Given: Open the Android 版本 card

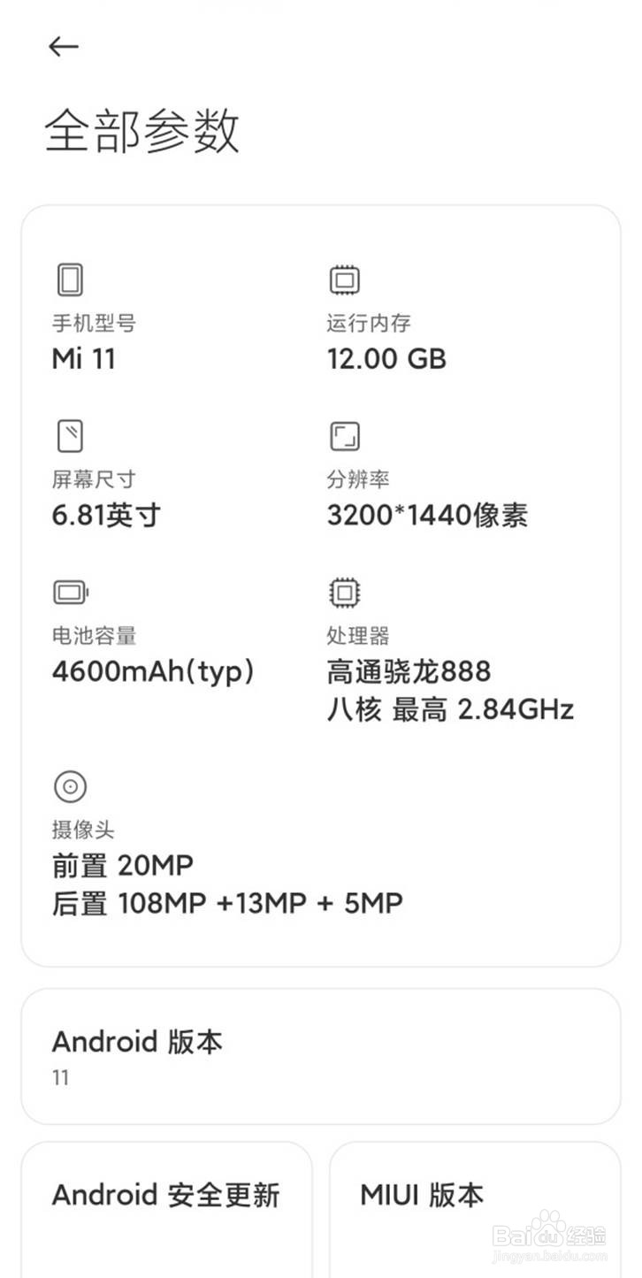Looking at the screenshot, I should coord(321,1055).
